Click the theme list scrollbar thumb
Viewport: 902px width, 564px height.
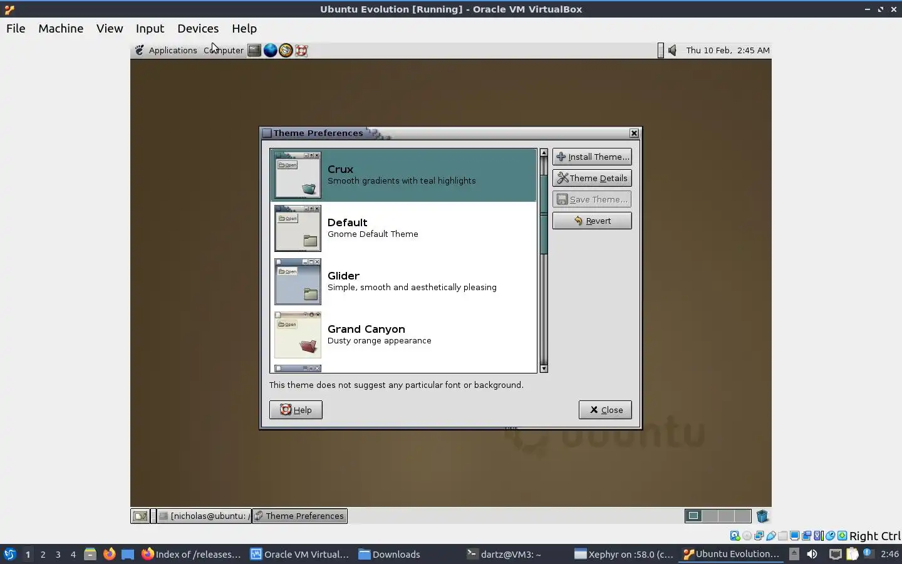tap(544, 215)
